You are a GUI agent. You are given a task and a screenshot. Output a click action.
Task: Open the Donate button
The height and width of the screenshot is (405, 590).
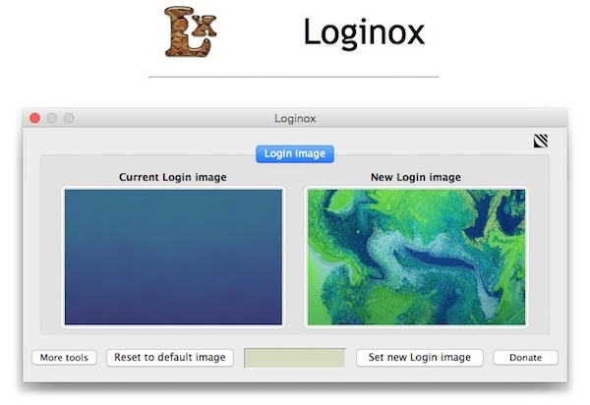click(525, 357)
